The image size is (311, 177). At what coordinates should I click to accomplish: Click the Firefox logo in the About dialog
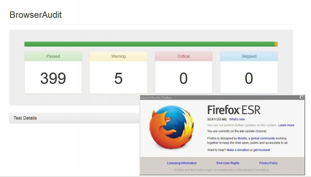point(172,127)
